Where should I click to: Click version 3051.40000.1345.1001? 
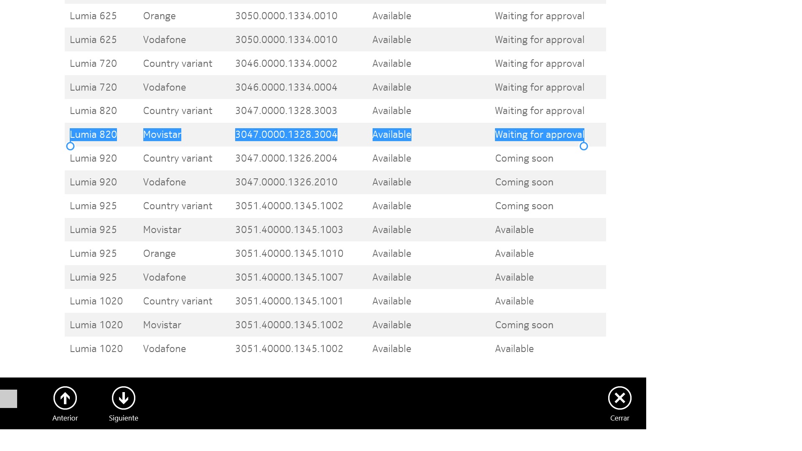[289, 301]
